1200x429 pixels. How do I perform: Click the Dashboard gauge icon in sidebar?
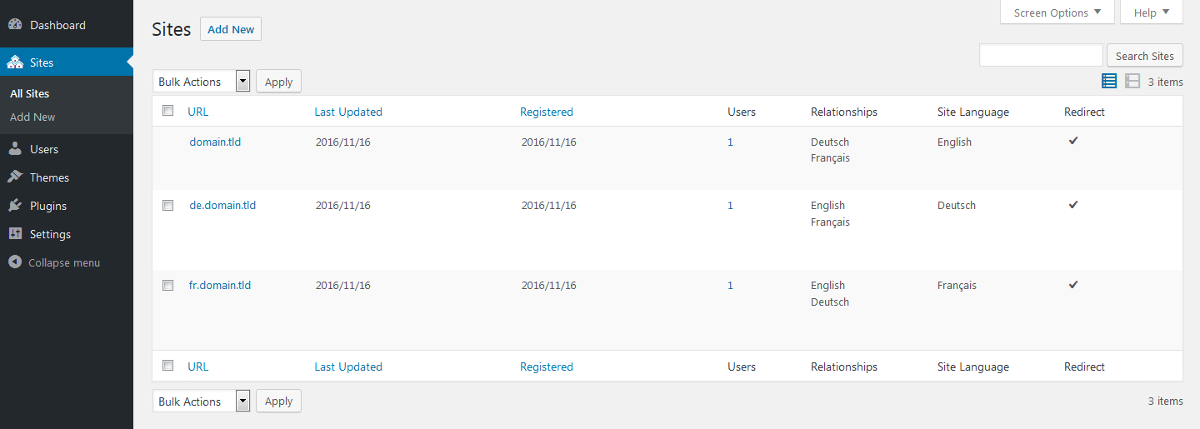click(x=15, y=25)
